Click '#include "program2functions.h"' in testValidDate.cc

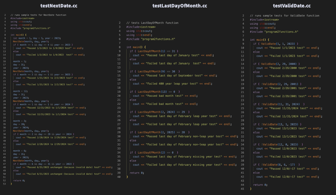(274, 32)
